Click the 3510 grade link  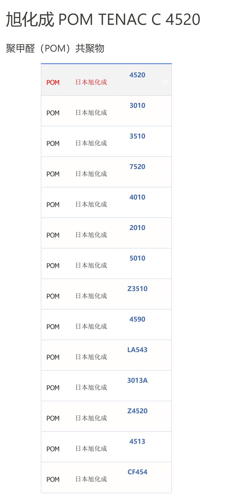[x=137, y=136]
